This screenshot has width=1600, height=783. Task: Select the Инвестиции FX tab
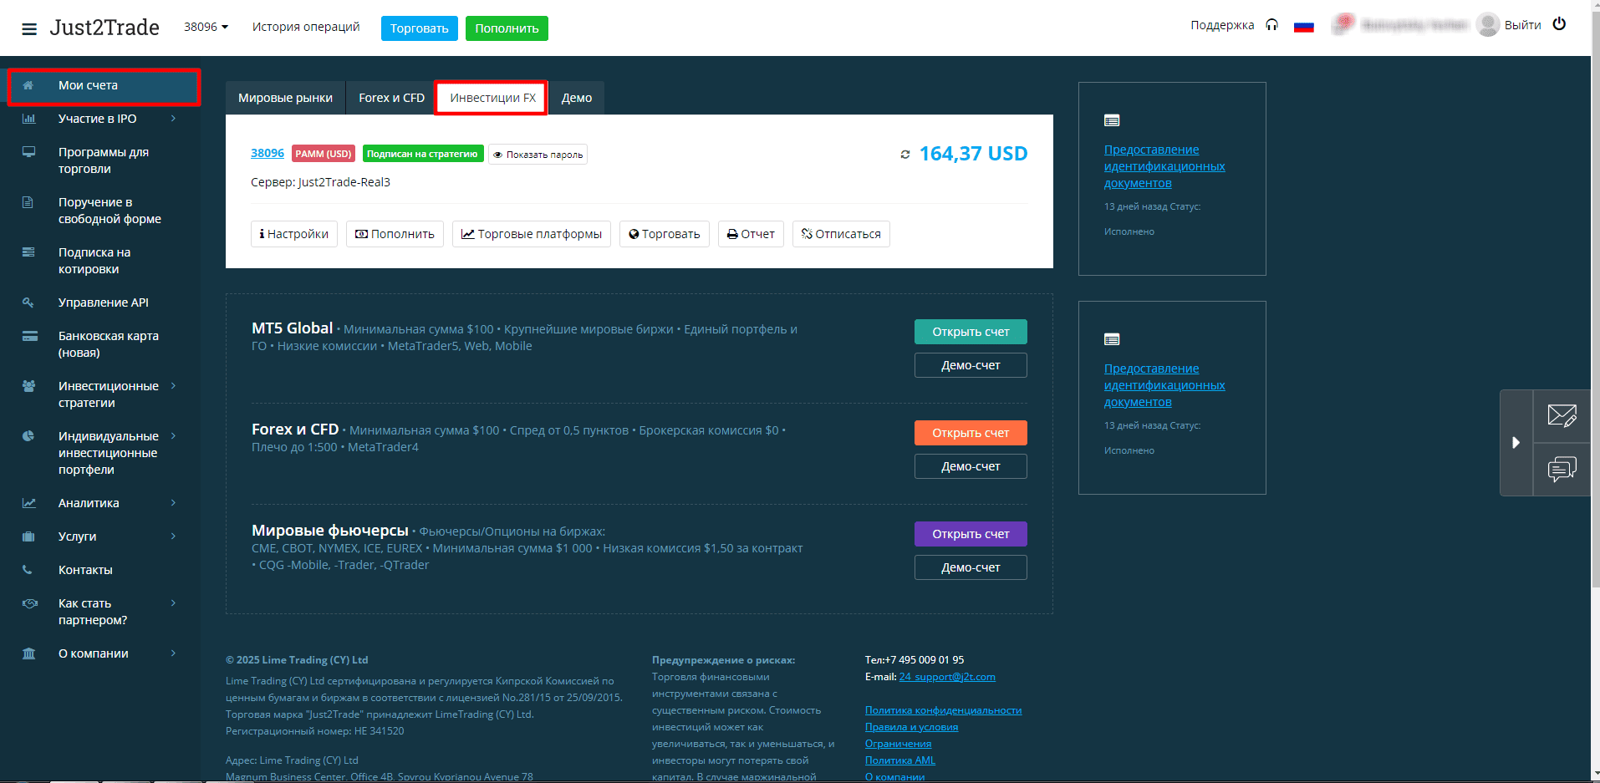pyautogui.click(x=492, y=98)
